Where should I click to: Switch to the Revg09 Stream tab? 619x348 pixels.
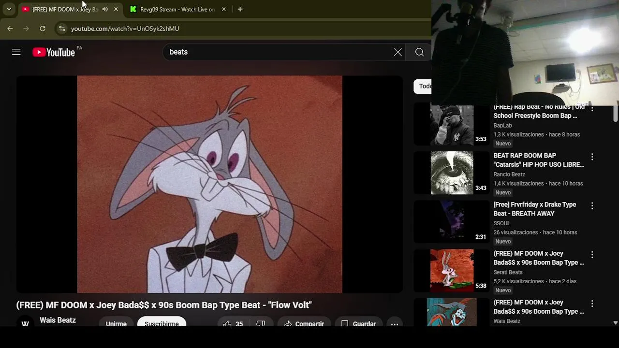pyautogui.click(x=177, y=9)
